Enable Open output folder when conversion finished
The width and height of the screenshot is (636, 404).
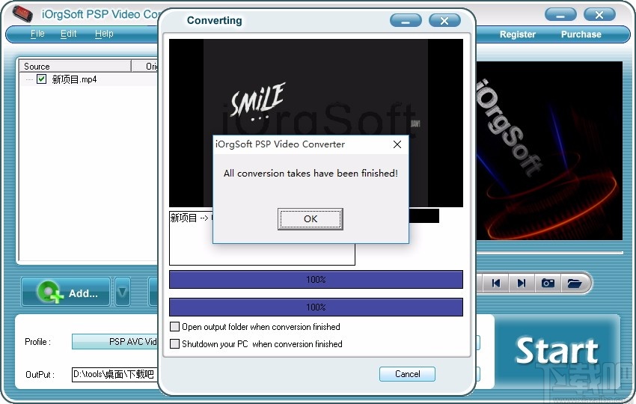click(175, 326)
